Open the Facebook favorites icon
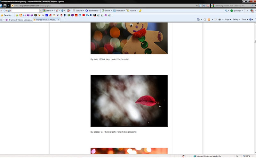Viewport: 256px width, 158px height. click(91, 15)
